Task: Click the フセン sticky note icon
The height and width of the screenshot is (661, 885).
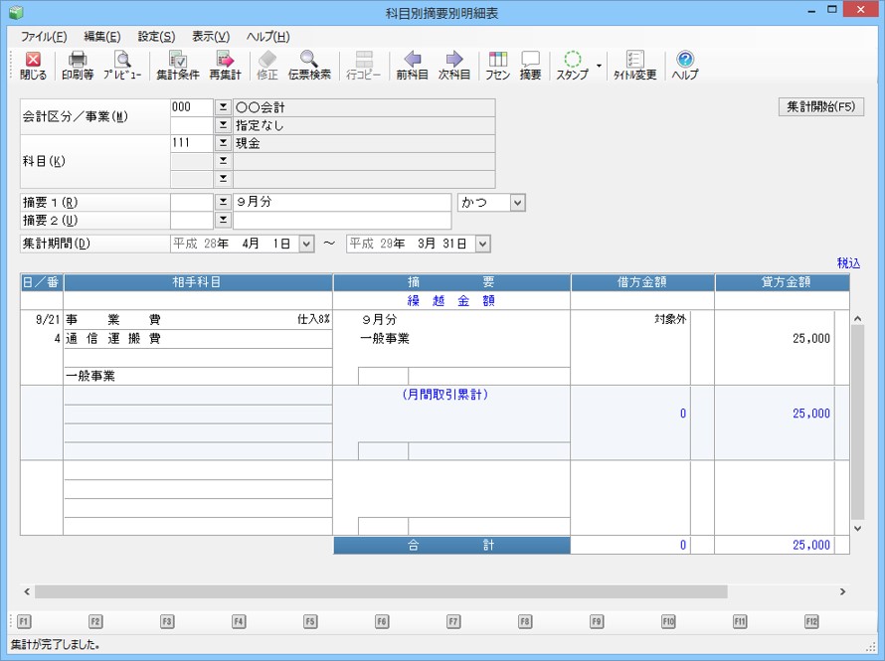Action: pyautogui.click(x=497, y=66)
